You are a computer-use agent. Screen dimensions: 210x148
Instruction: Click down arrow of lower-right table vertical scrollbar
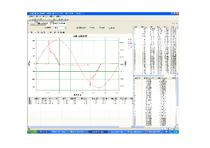(177, 125)
